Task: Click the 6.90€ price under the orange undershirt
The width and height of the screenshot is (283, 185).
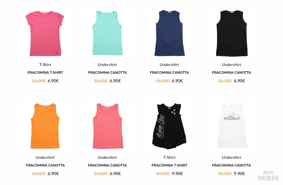Action: [x=53, y=174]
